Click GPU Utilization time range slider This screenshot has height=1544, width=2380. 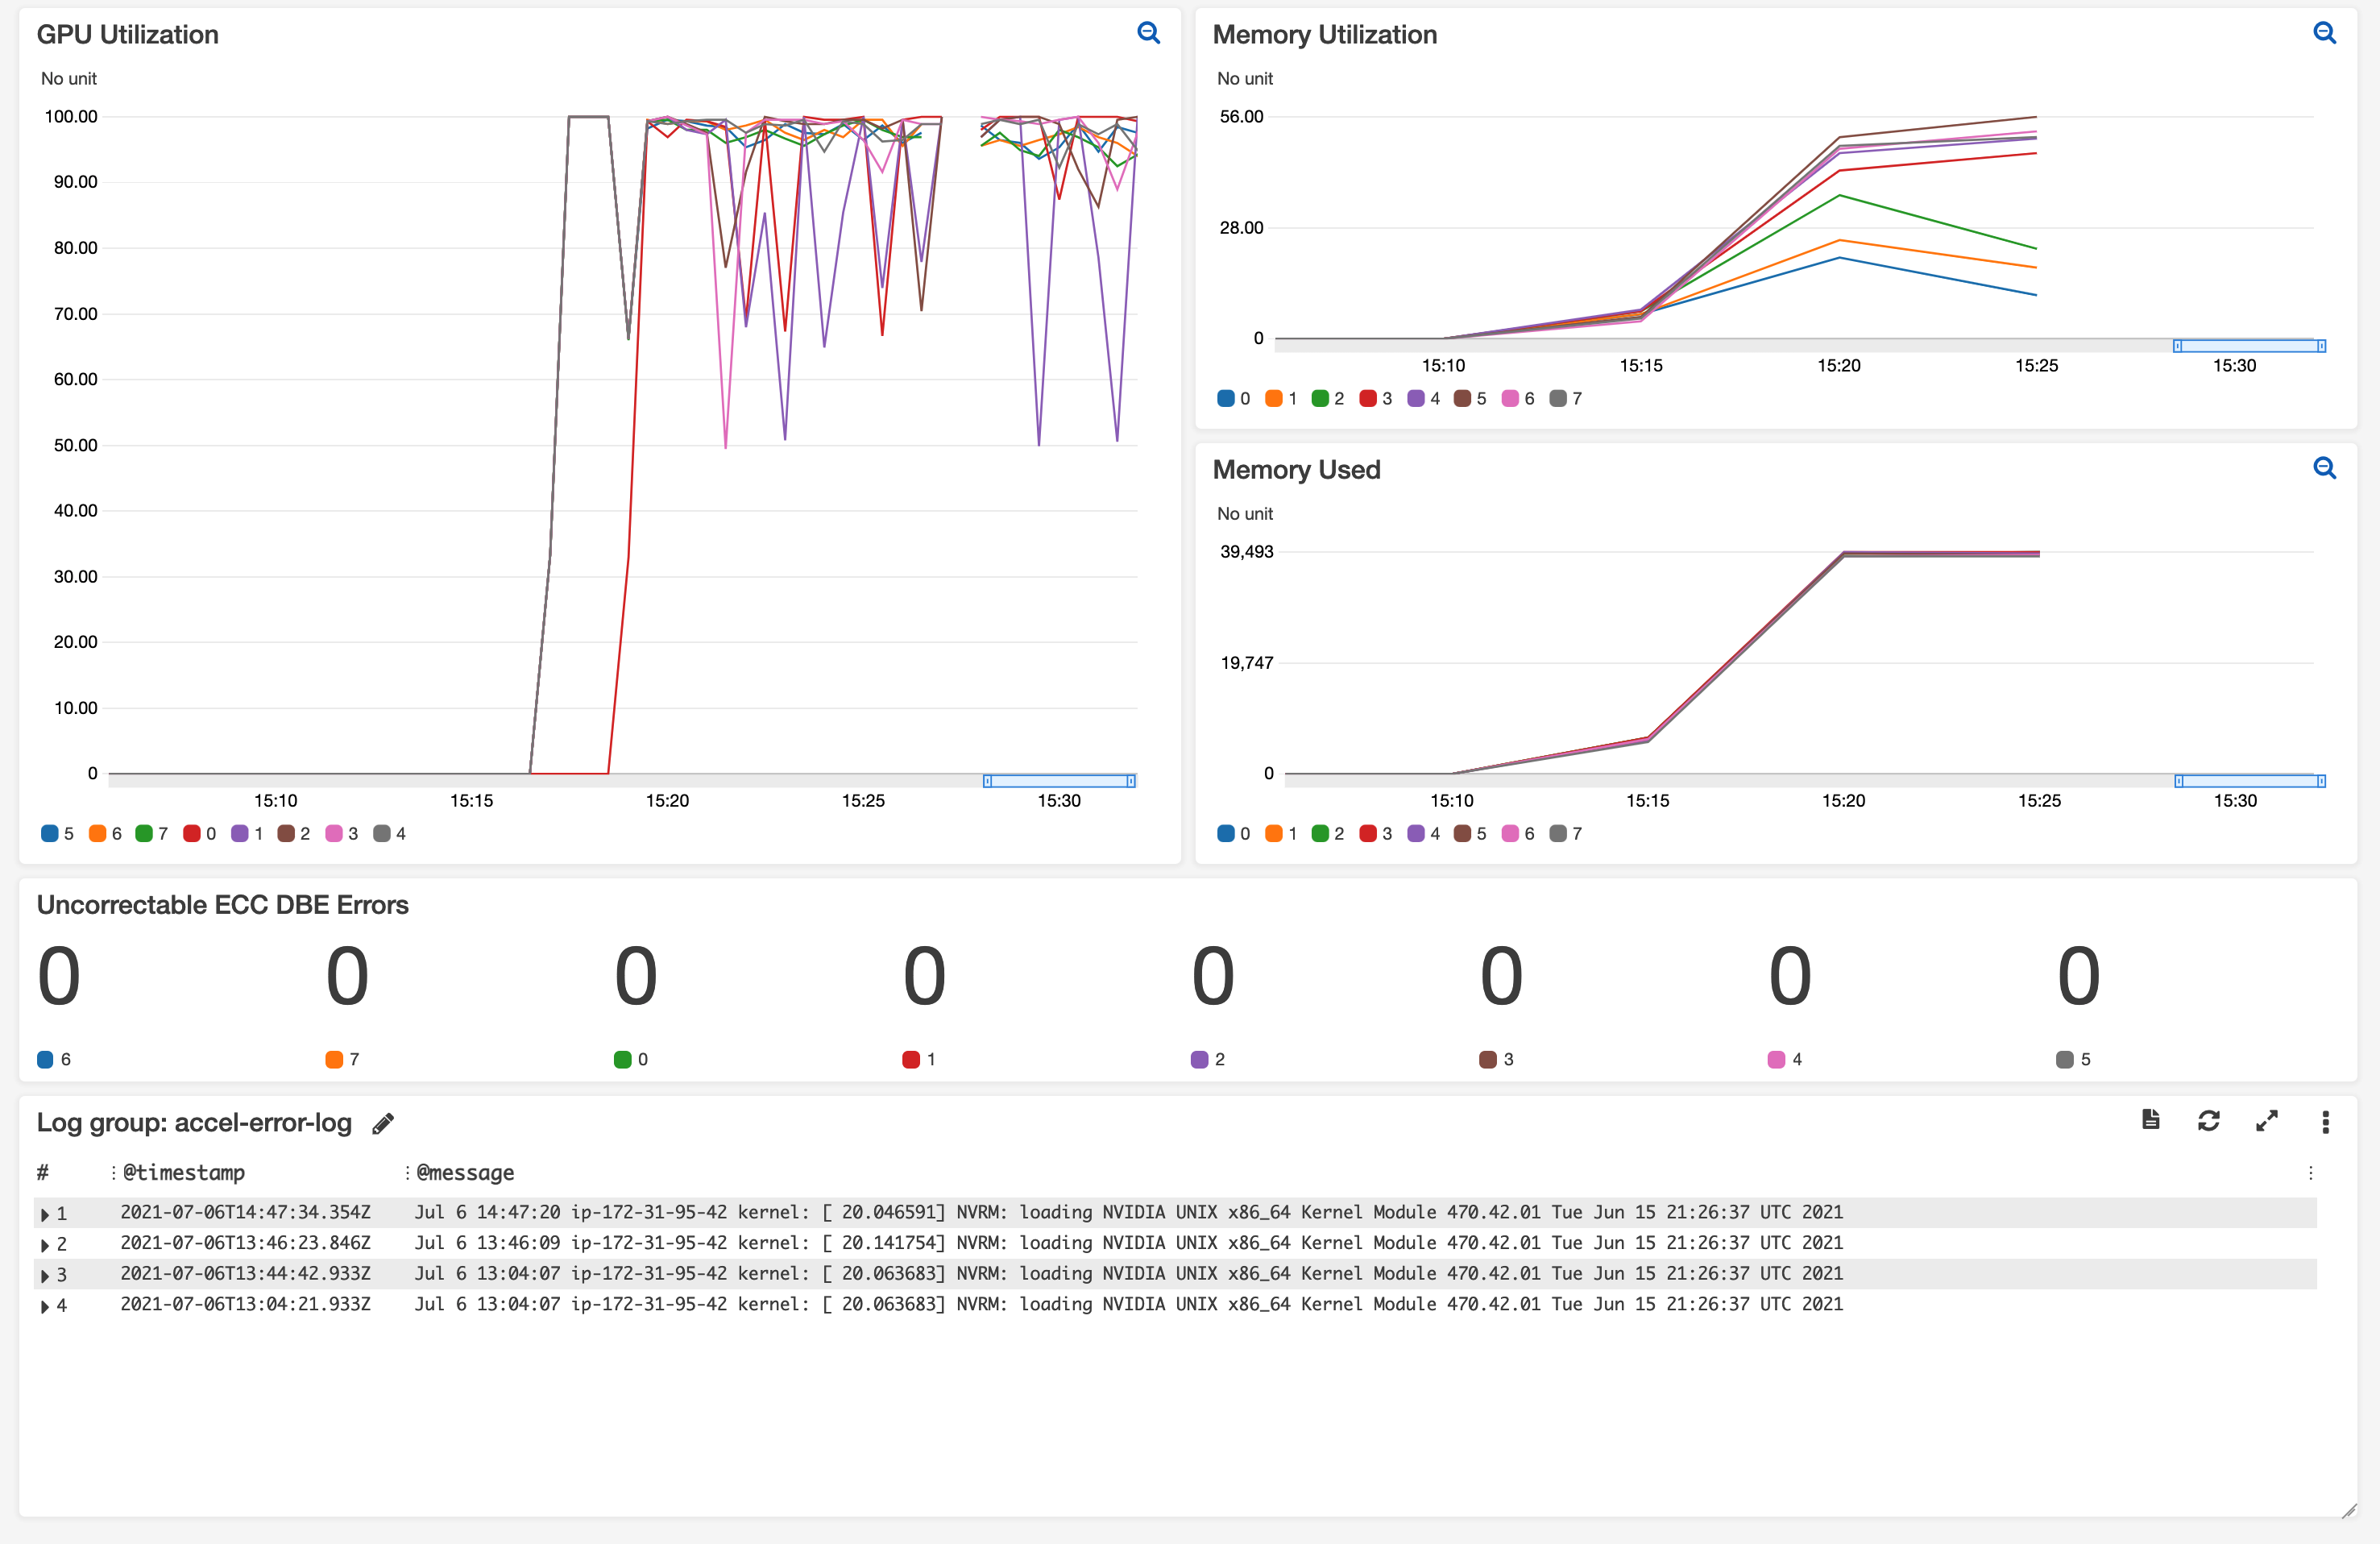click(1059, 781)
